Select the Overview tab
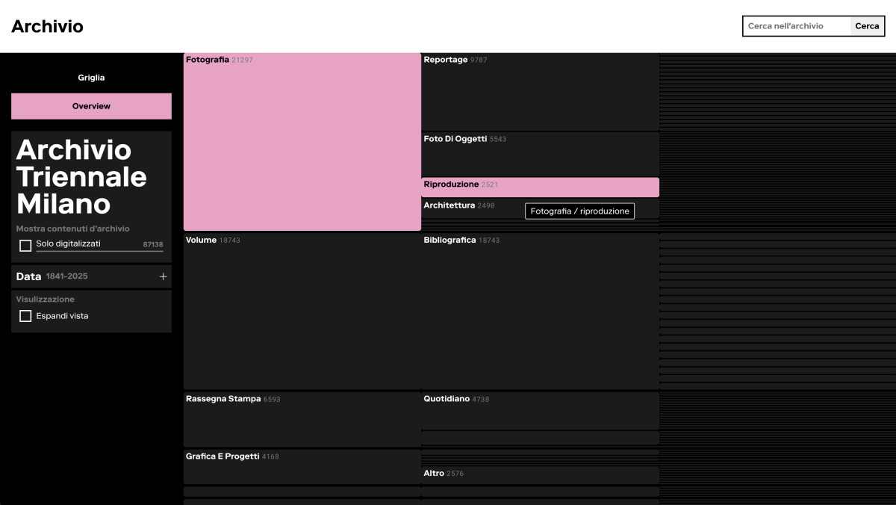The height and width of the screenshot is (505, 896). 91,106
